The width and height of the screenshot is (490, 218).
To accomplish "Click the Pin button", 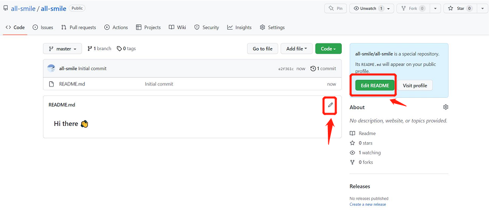I will point(336,9).
